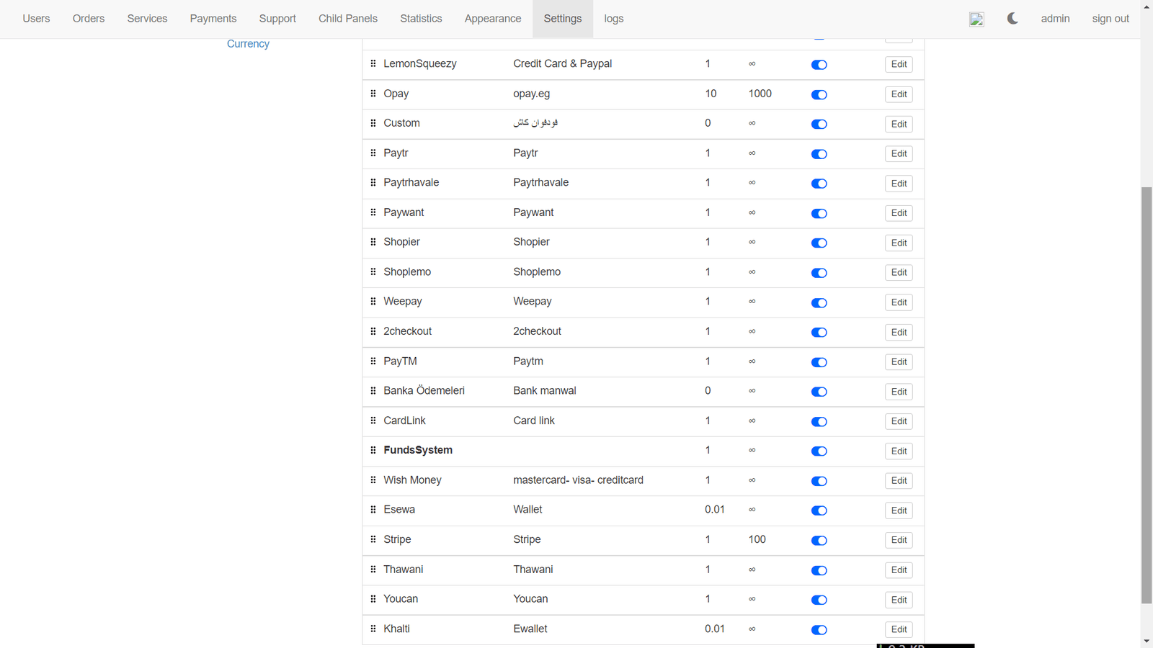
Task: Edit the CardLink payment method
Action: pos(899,421)
